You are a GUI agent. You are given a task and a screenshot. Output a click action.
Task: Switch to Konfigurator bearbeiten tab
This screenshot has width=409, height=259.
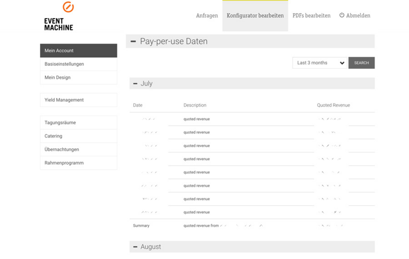pyautogui.click(x=255, y=15)
